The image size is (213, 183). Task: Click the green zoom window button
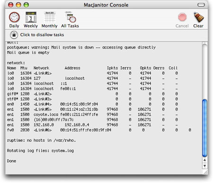point(26,5)
